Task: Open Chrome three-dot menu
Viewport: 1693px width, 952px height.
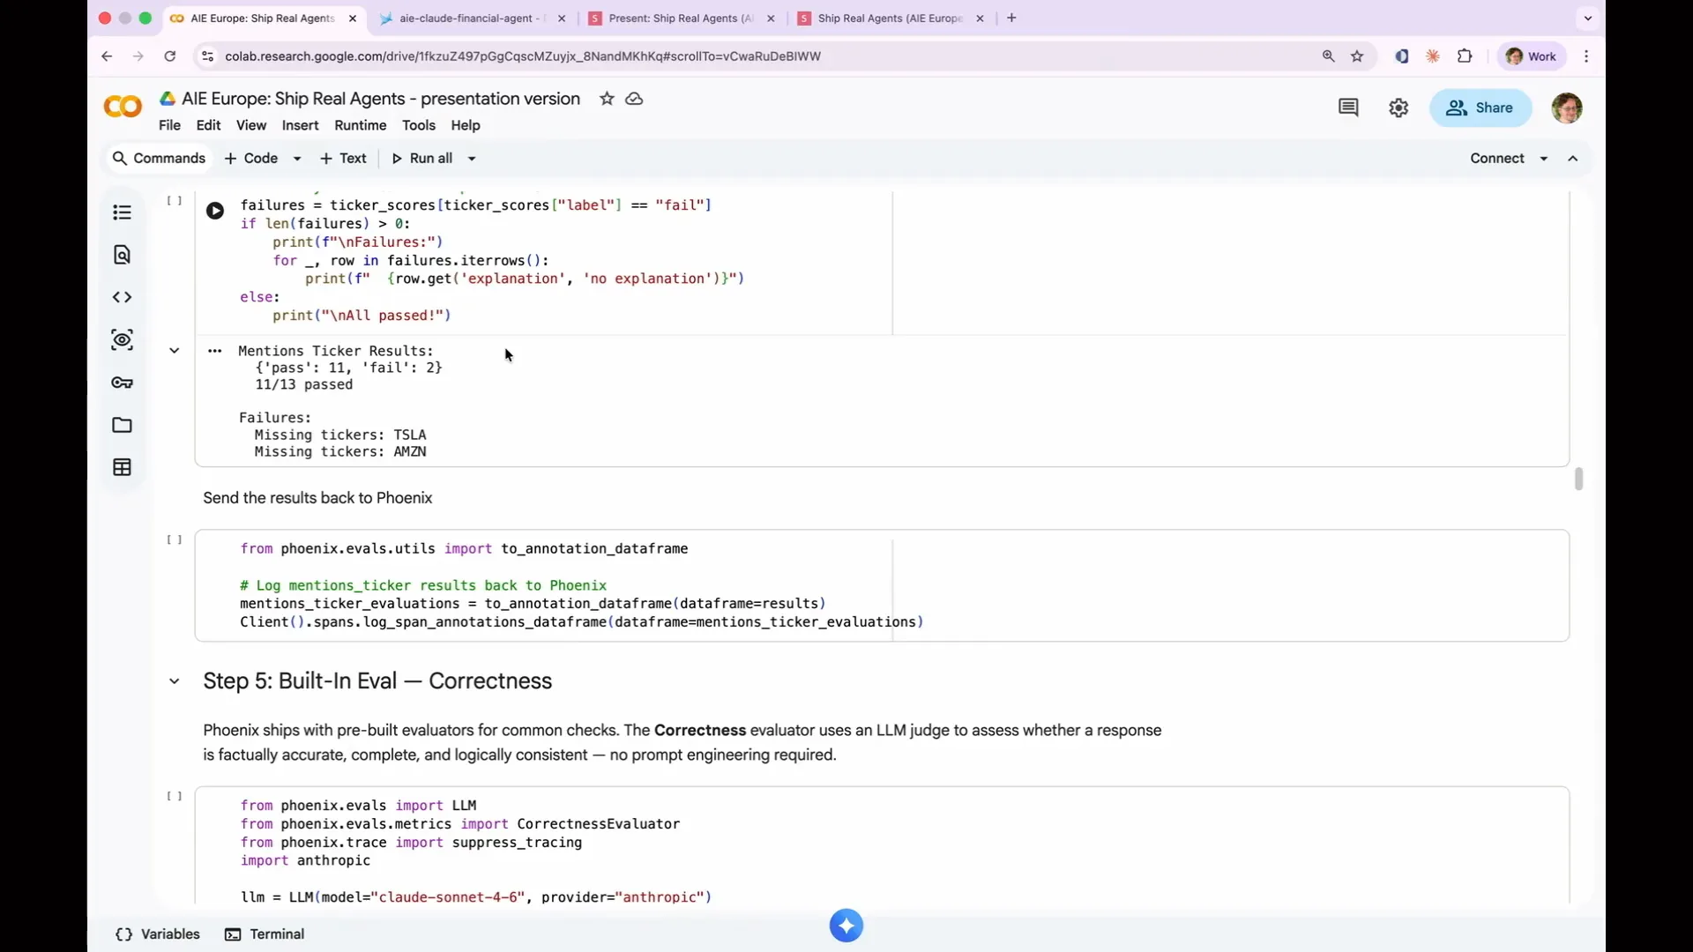Action: (x=1586, y=56)
